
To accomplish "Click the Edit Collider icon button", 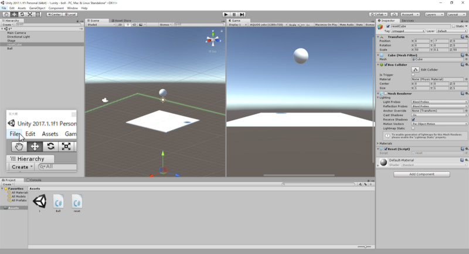I will [x=416, y=69].
